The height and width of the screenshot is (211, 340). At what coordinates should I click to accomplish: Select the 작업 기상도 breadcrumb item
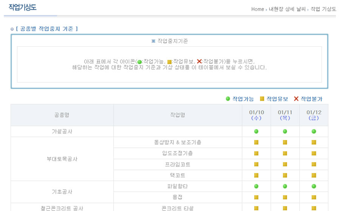coord(323,9)
